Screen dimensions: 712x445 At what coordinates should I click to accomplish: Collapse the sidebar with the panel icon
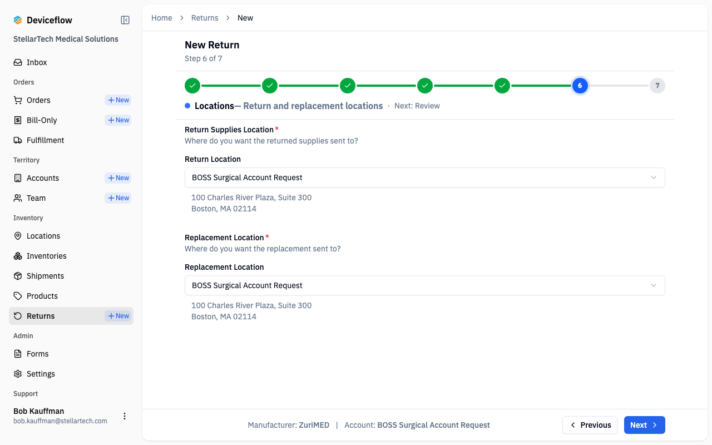[x=125, y=20]
